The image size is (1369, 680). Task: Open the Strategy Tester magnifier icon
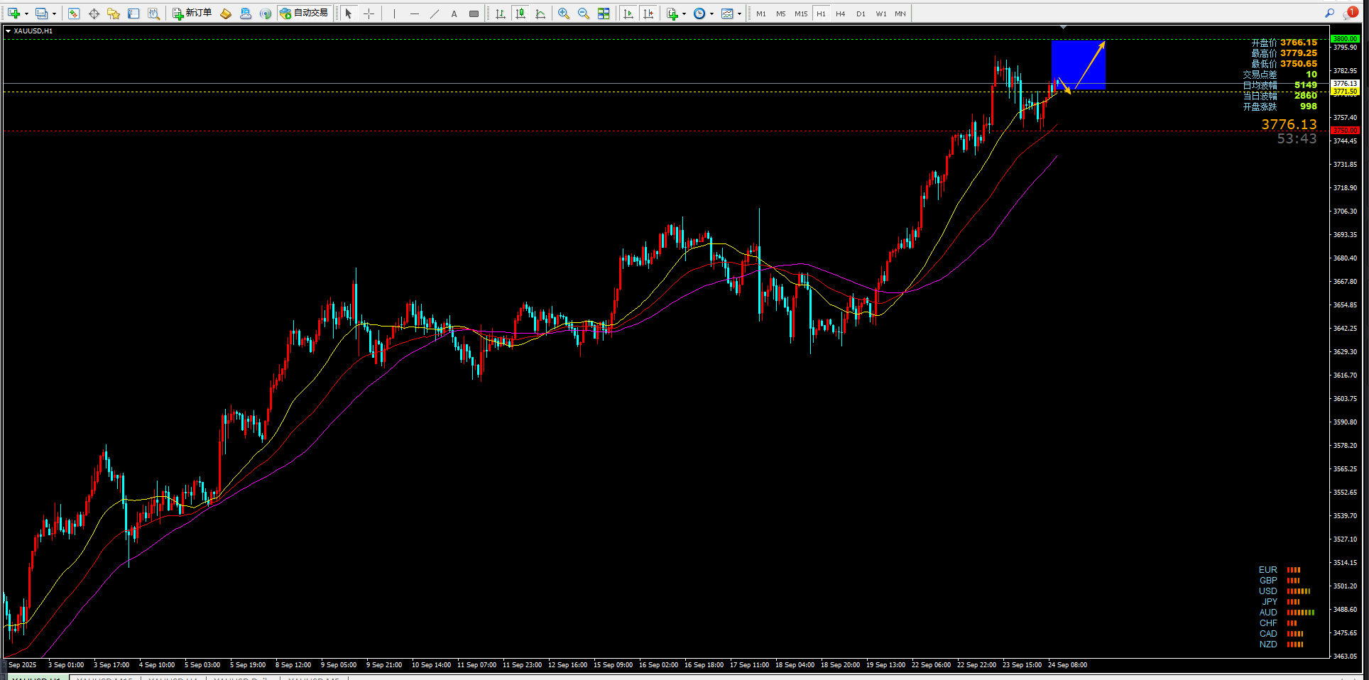(153, 13)
